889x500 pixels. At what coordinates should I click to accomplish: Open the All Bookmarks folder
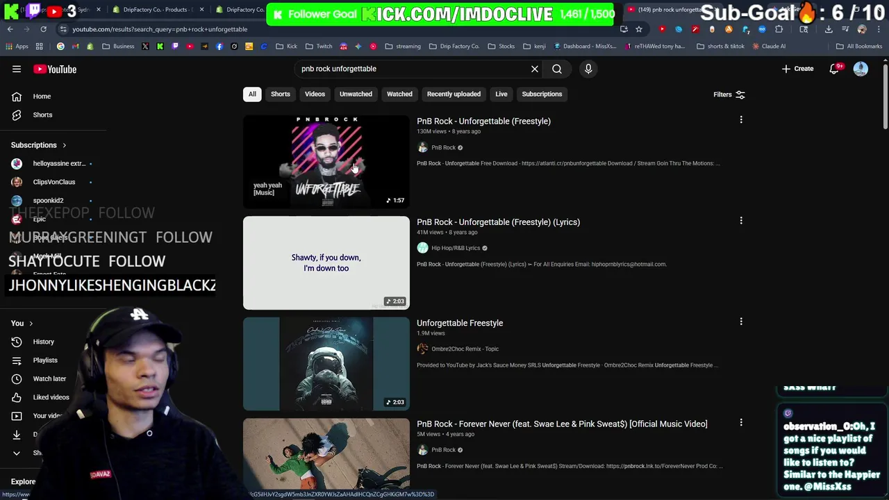(859, 47)
